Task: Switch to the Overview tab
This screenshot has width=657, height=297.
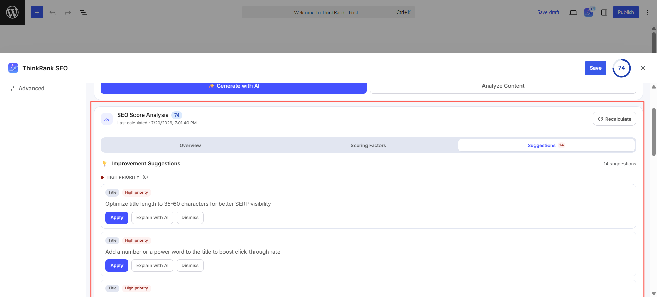Action: 190,145
